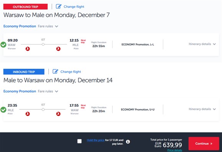The height and width of the screenshot is (152, 222).
Task: Open the Hold the price link
Action: coord(95,140)
